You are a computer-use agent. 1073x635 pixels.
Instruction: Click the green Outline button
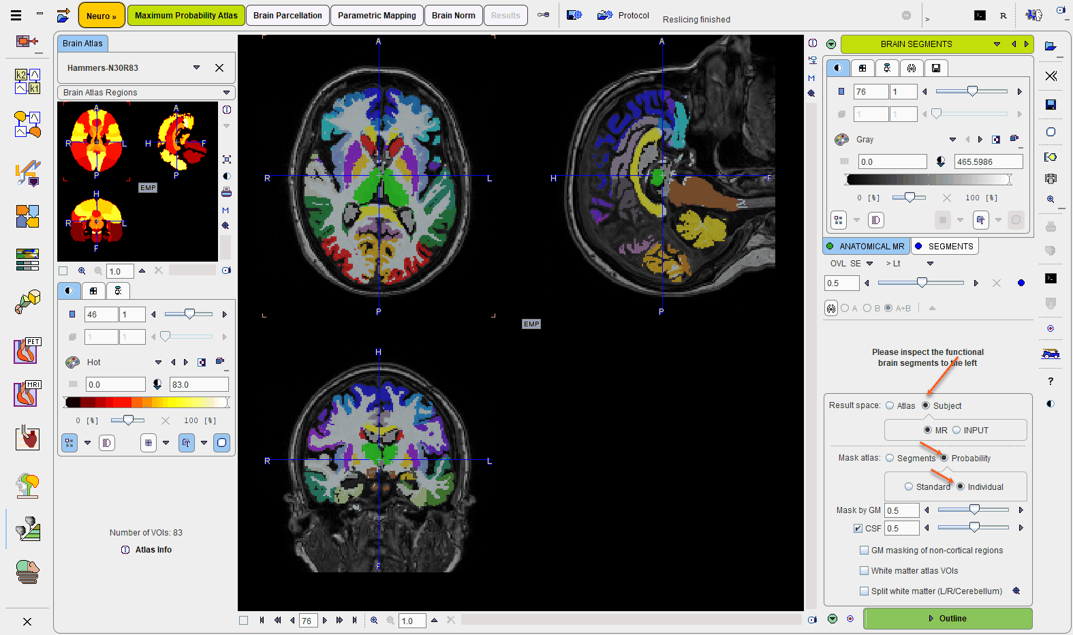pos(948,618)
